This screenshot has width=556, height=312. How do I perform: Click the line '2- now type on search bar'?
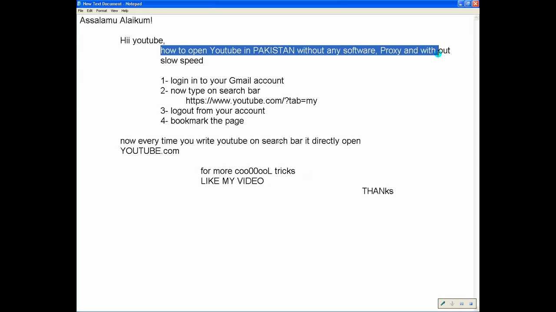tap(210, 91)
